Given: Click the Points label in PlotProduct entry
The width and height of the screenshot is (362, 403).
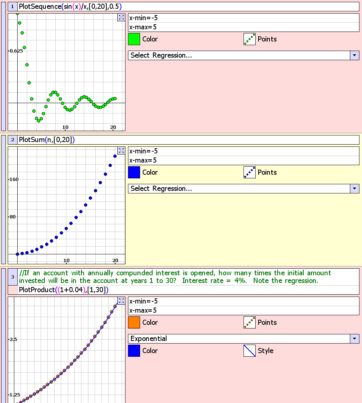Looking at the screenshot, I should (x=267, y=322).
